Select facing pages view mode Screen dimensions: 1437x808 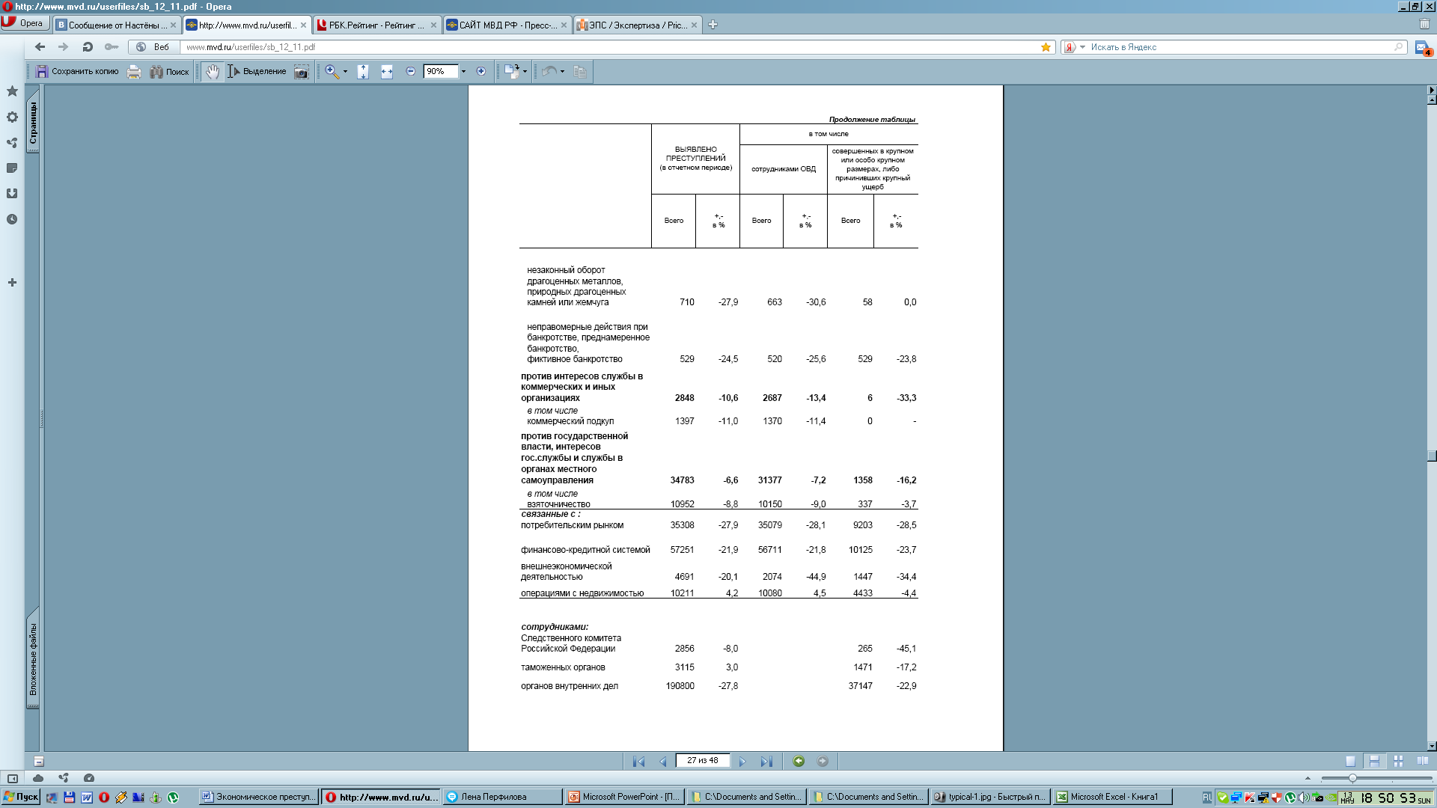tap(1422, 761)
